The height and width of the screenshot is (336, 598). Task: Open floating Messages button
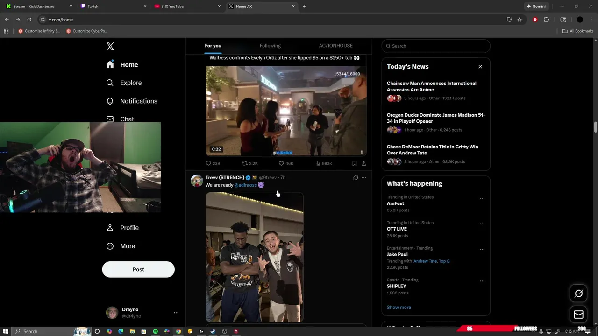point(578,315)
